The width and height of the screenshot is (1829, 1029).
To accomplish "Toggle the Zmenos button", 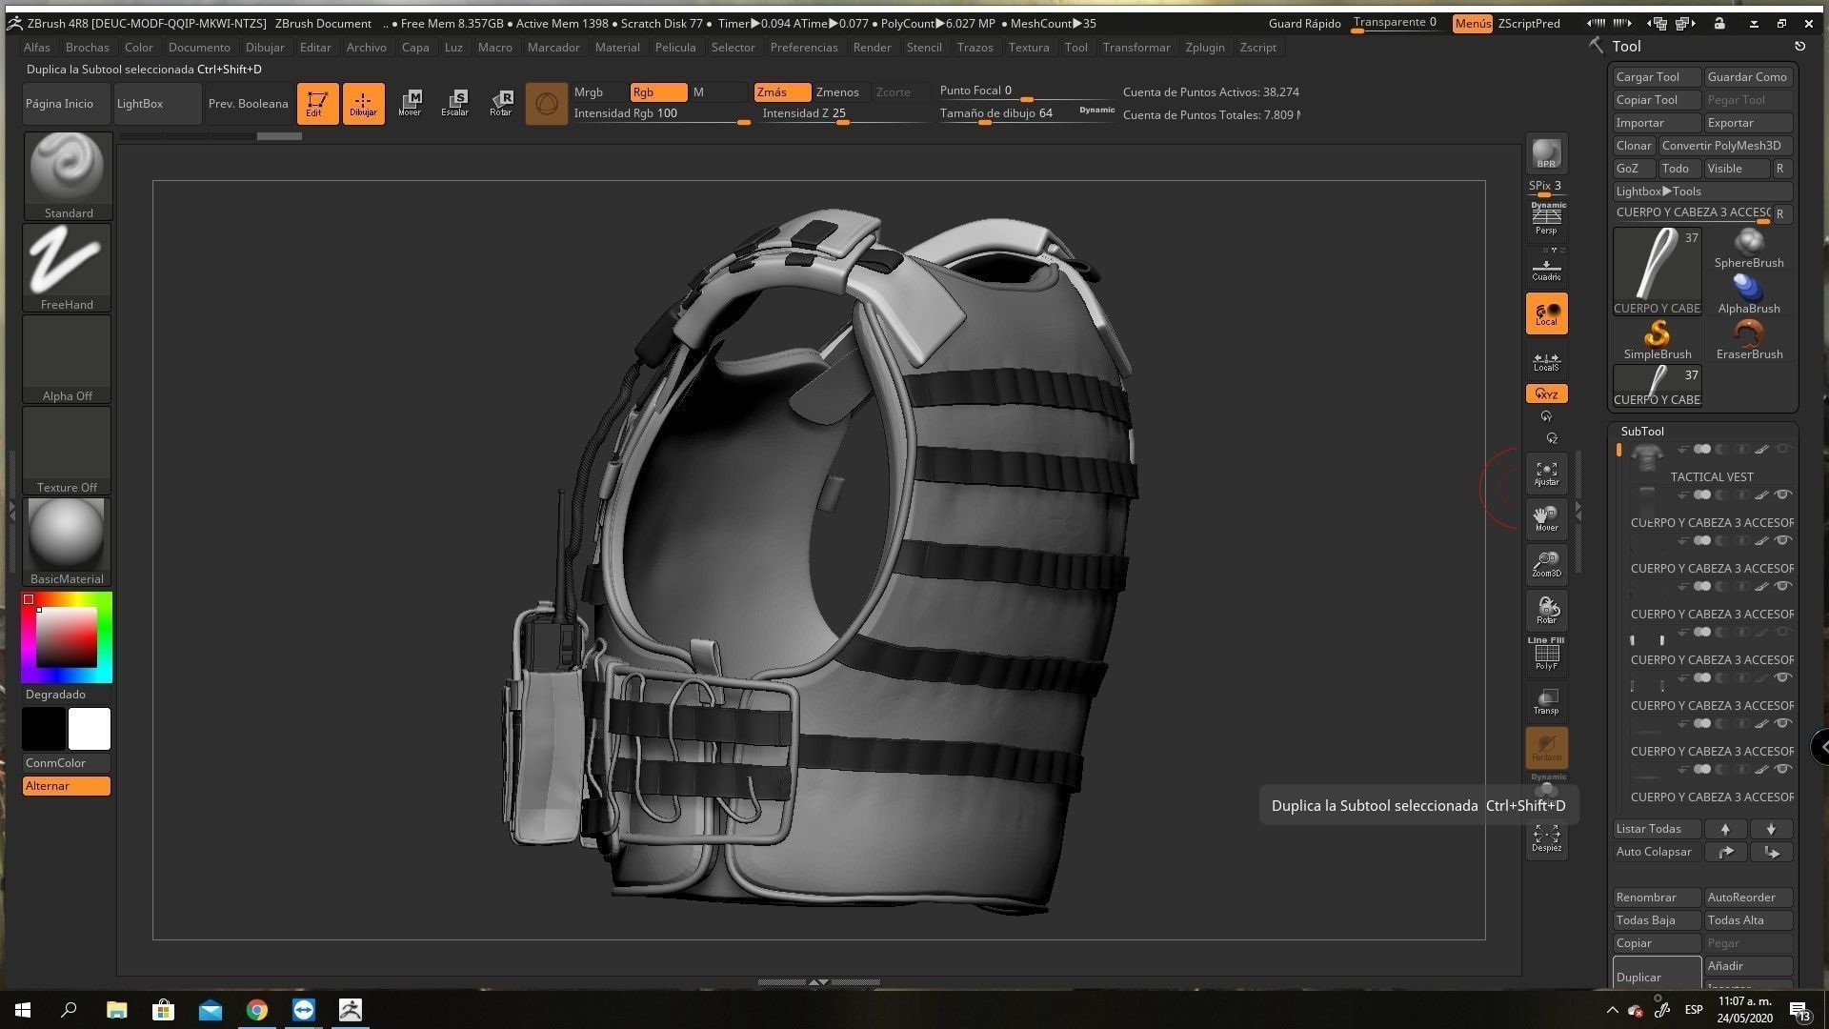I will 838,92.
